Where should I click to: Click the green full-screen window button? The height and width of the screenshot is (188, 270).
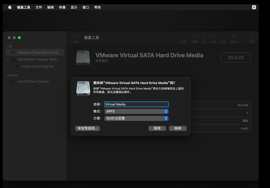(x=19, y=38)
